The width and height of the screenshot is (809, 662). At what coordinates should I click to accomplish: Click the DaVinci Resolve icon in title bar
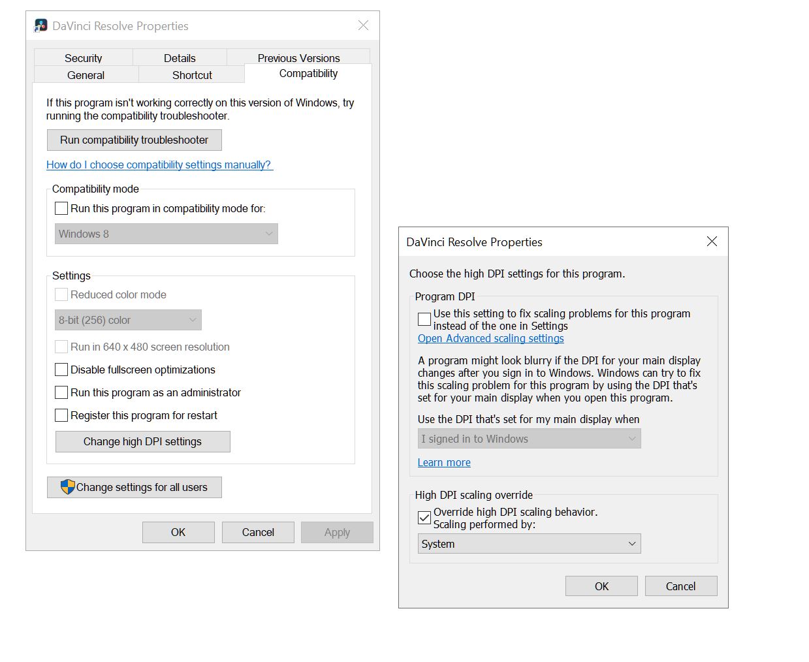coord(41,25)
